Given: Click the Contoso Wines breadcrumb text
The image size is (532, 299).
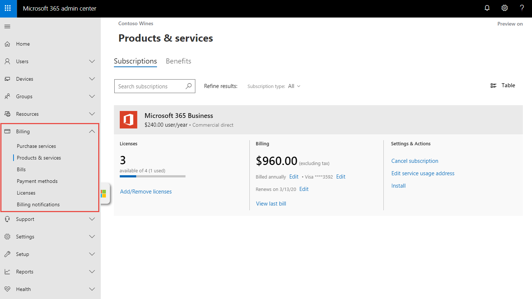Looking at the screenshot, I should point(136,23).
